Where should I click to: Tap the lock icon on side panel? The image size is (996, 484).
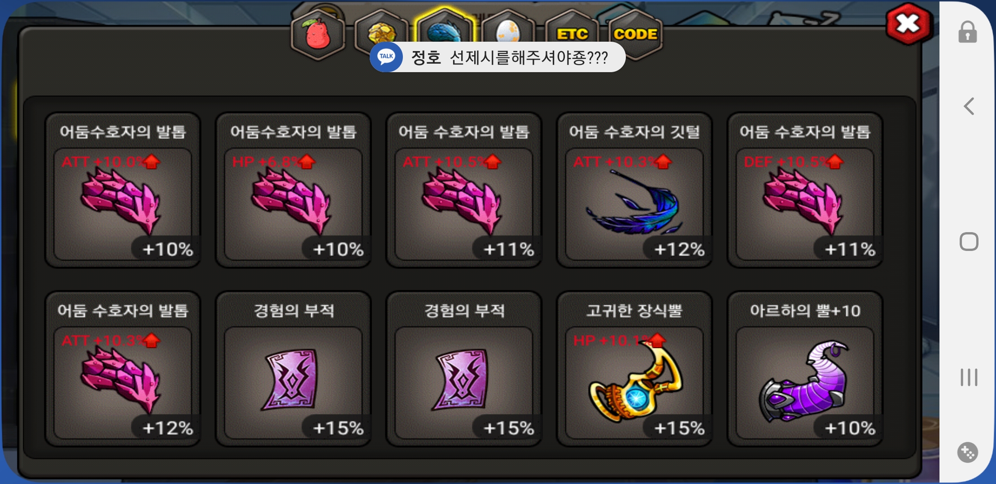(x=968, y=32)
